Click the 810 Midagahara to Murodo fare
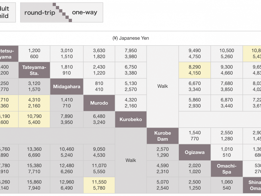261x196 pixels. (99, 86)
